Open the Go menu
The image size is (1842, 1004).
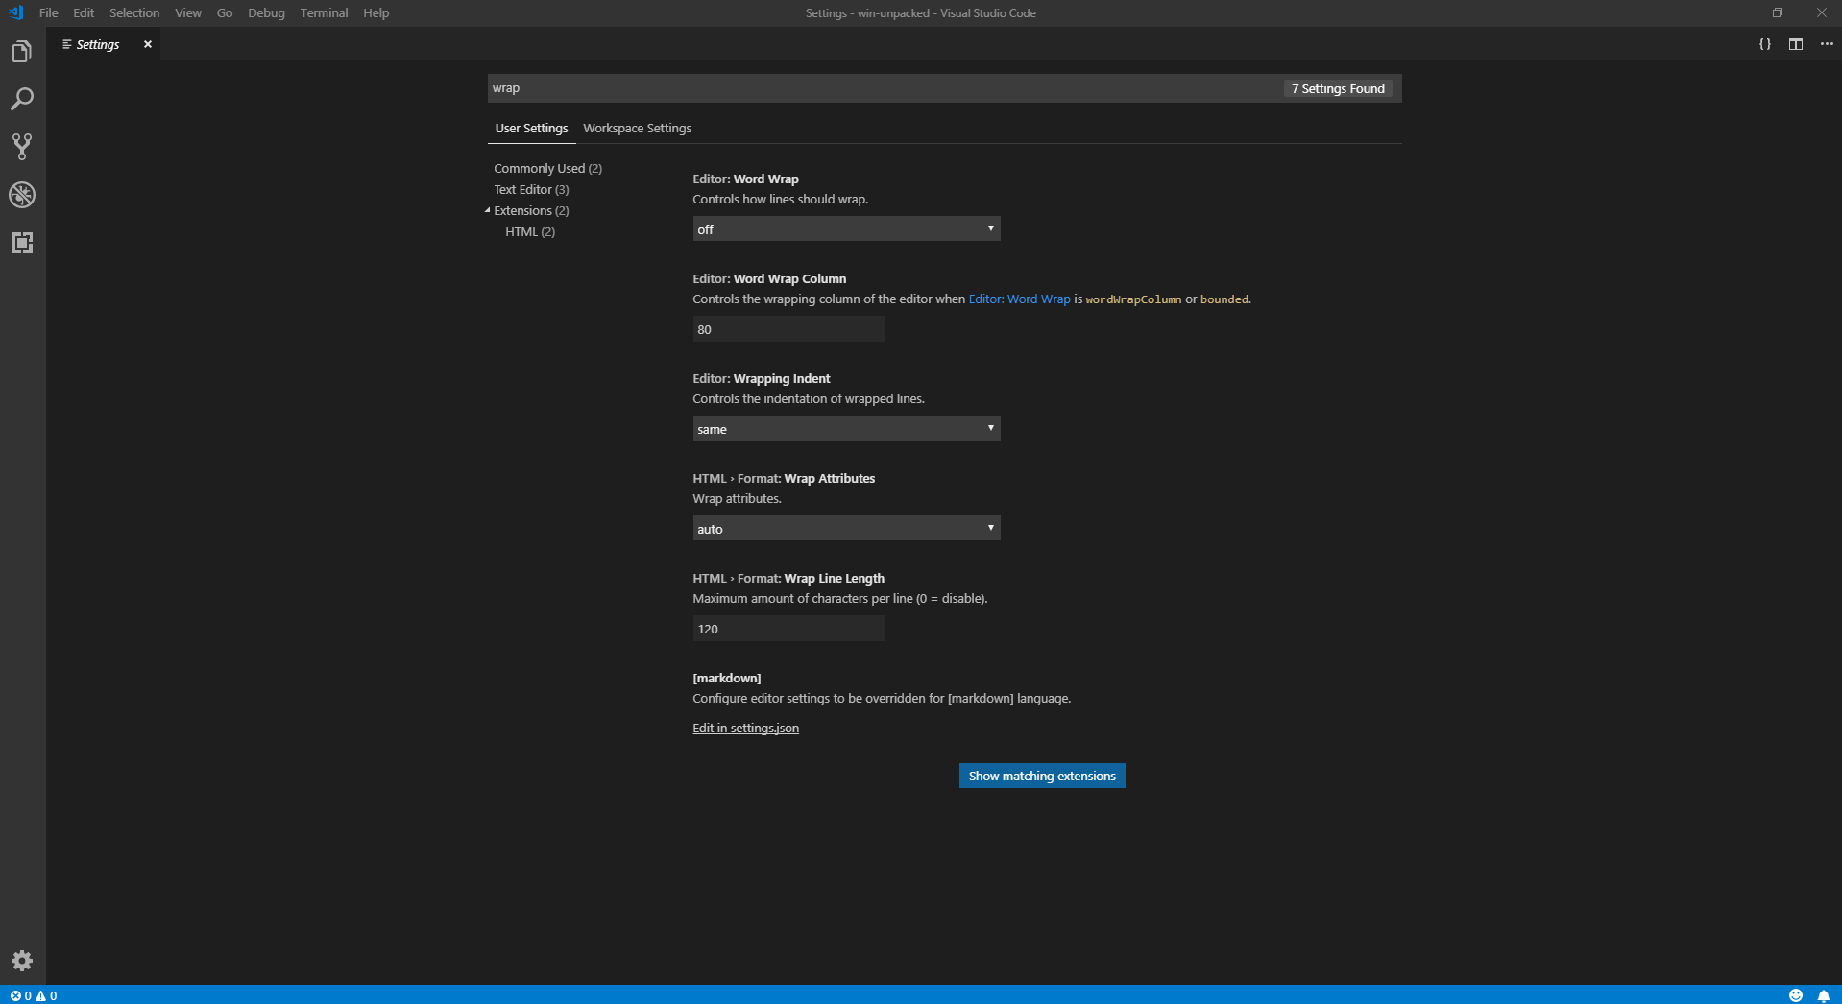click(225, 12)
